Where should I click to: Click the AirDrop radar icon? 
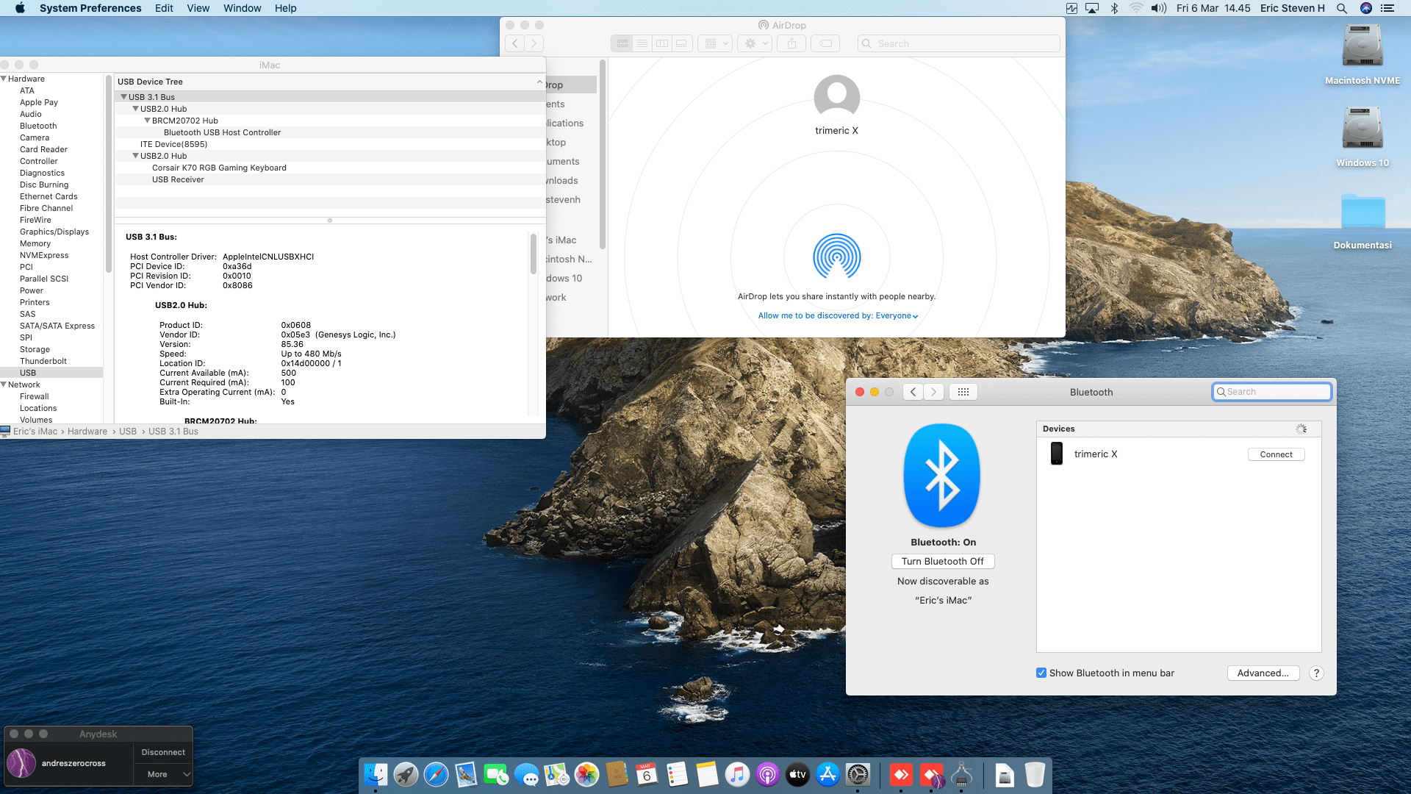[836, 257]
